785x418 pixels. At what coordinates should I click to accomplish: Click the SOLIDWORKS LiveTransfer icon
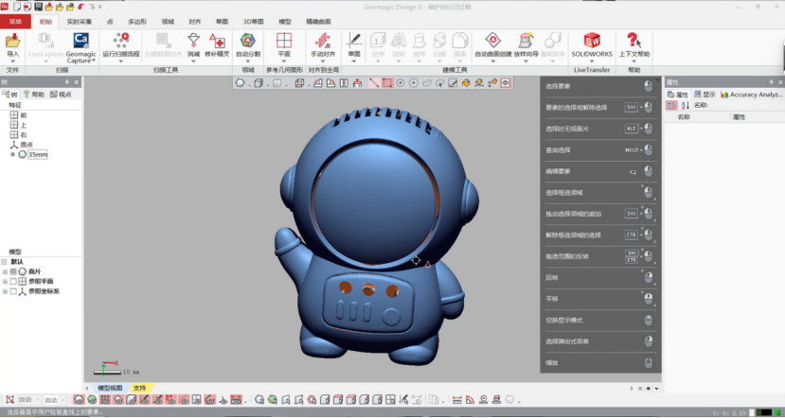point(592,41)
